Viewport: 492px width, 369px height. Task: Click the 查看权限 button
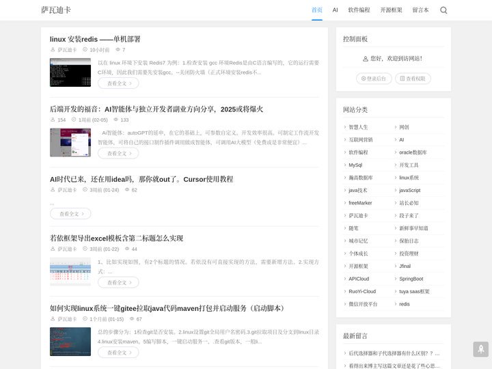[x=413, y=79]
